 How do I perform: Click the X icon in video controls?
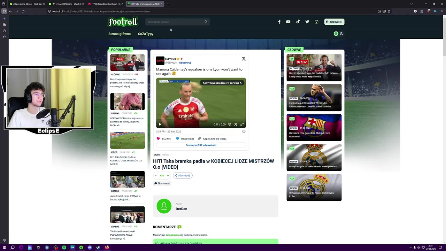pyautogui.click(x=236, y=124)
